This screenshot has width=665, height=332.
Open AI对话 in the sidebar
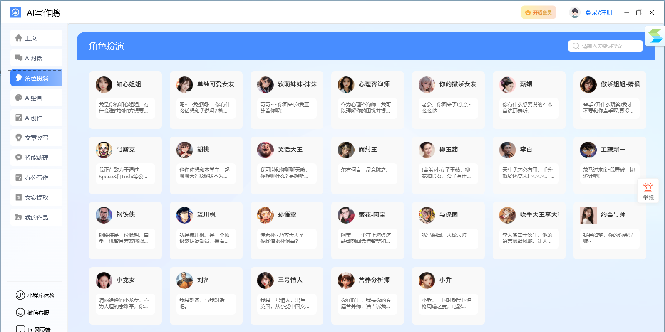click(36, 58)
